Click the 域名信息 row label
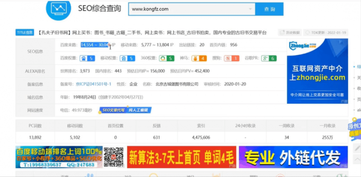This screenshot has height=177, width=361. (35, 97)
